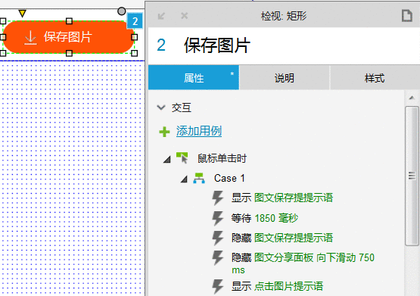Click the gray circular rotation handle

[x=121, y=11]
